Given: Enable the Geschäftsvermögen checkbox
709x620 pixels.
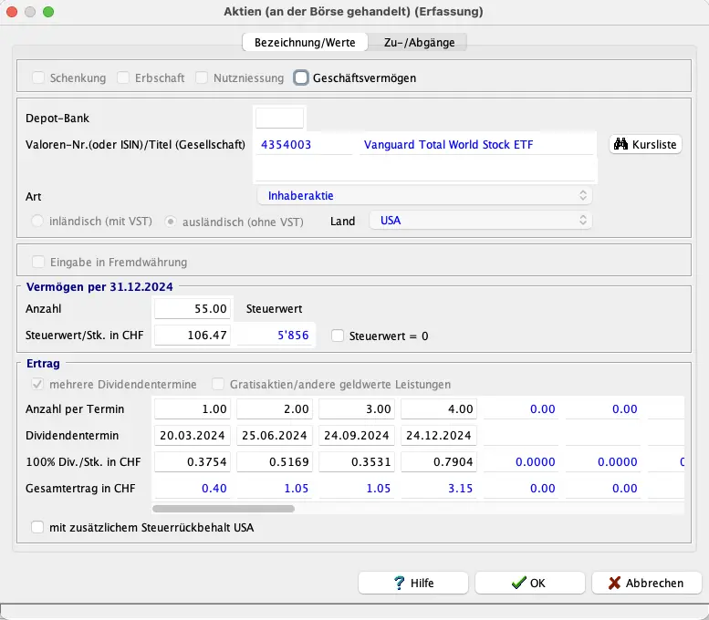Looking at the screenshot, I should 301,78.
